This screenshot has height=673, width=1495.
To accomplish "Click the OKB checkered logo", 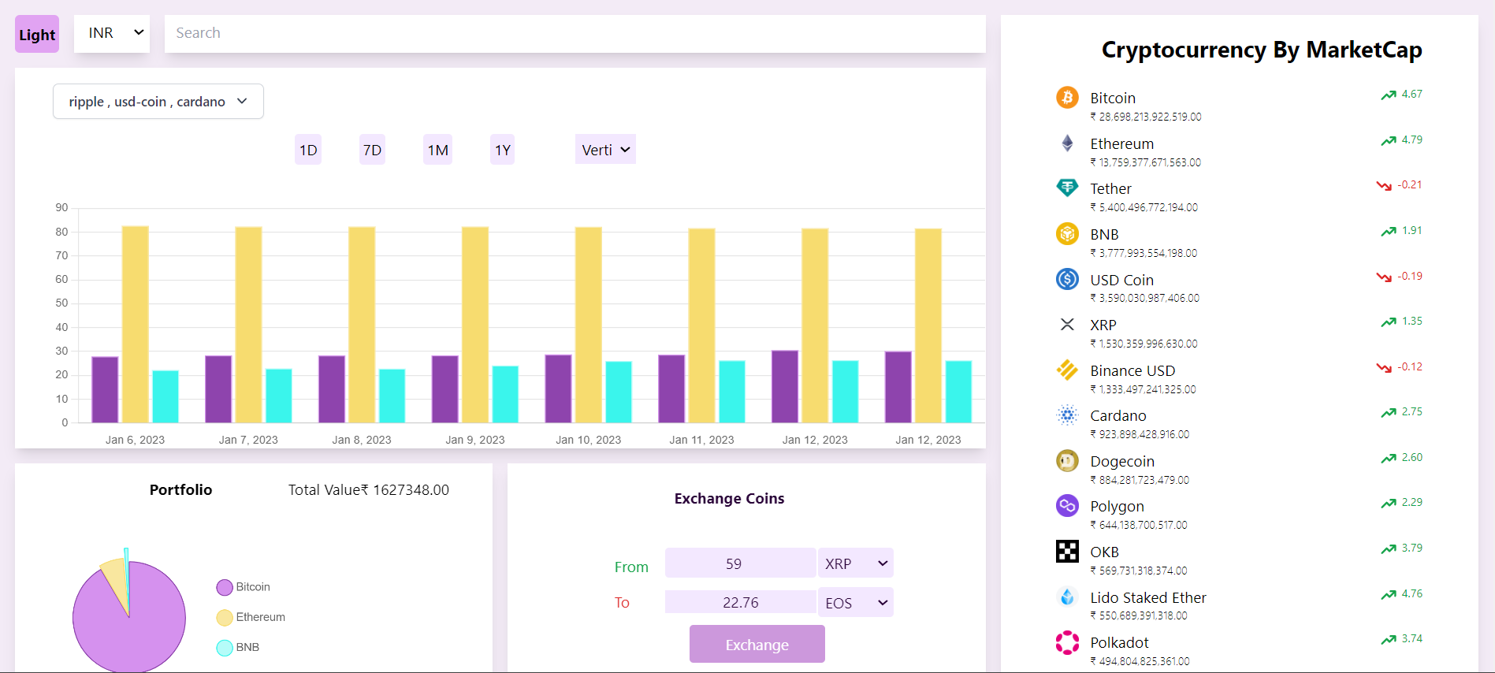I will (x=1067, y=552).
